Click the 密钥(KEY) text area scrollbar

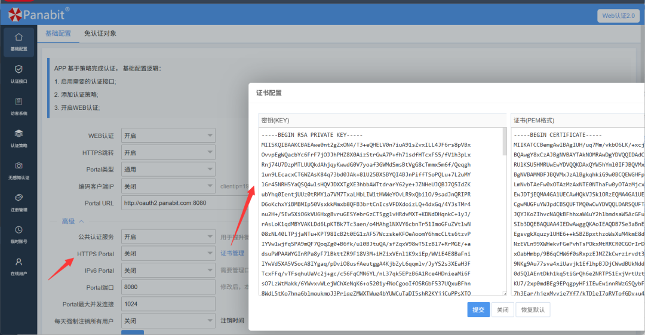point(505,142)
